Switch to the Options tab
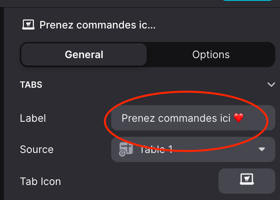 211,55
